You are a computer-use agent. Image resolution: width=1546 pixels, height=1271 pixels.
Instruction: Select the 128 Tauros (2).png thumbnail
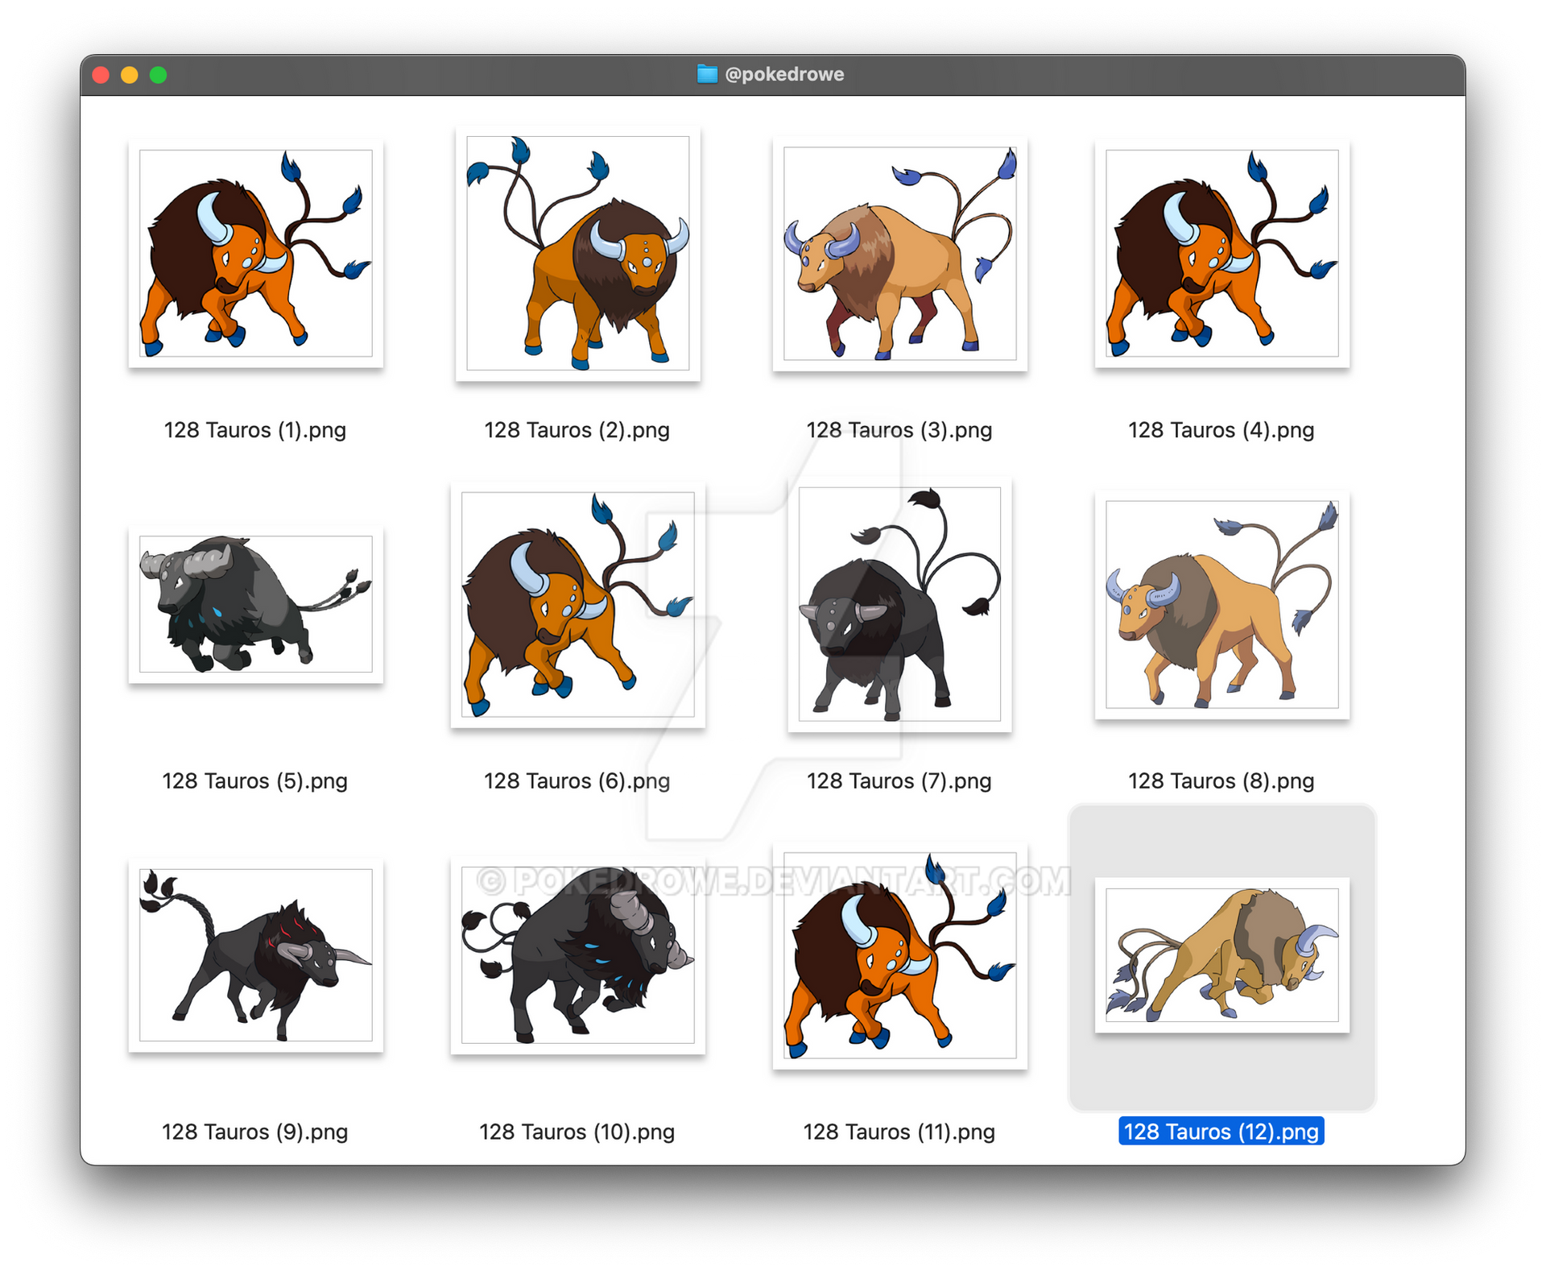tap(578, 253)
